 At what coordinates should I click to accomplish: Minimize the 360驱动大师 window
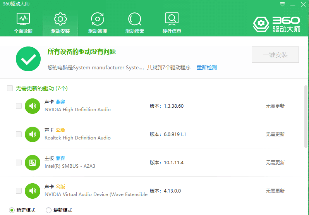(x=293, y=5)
